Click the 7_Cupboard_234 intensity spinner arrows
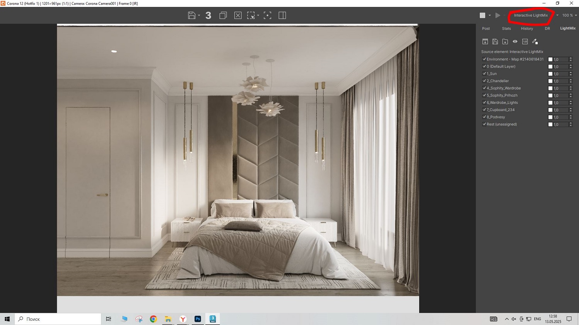Viewport: 579px width, 325px height. coord(571,110)
